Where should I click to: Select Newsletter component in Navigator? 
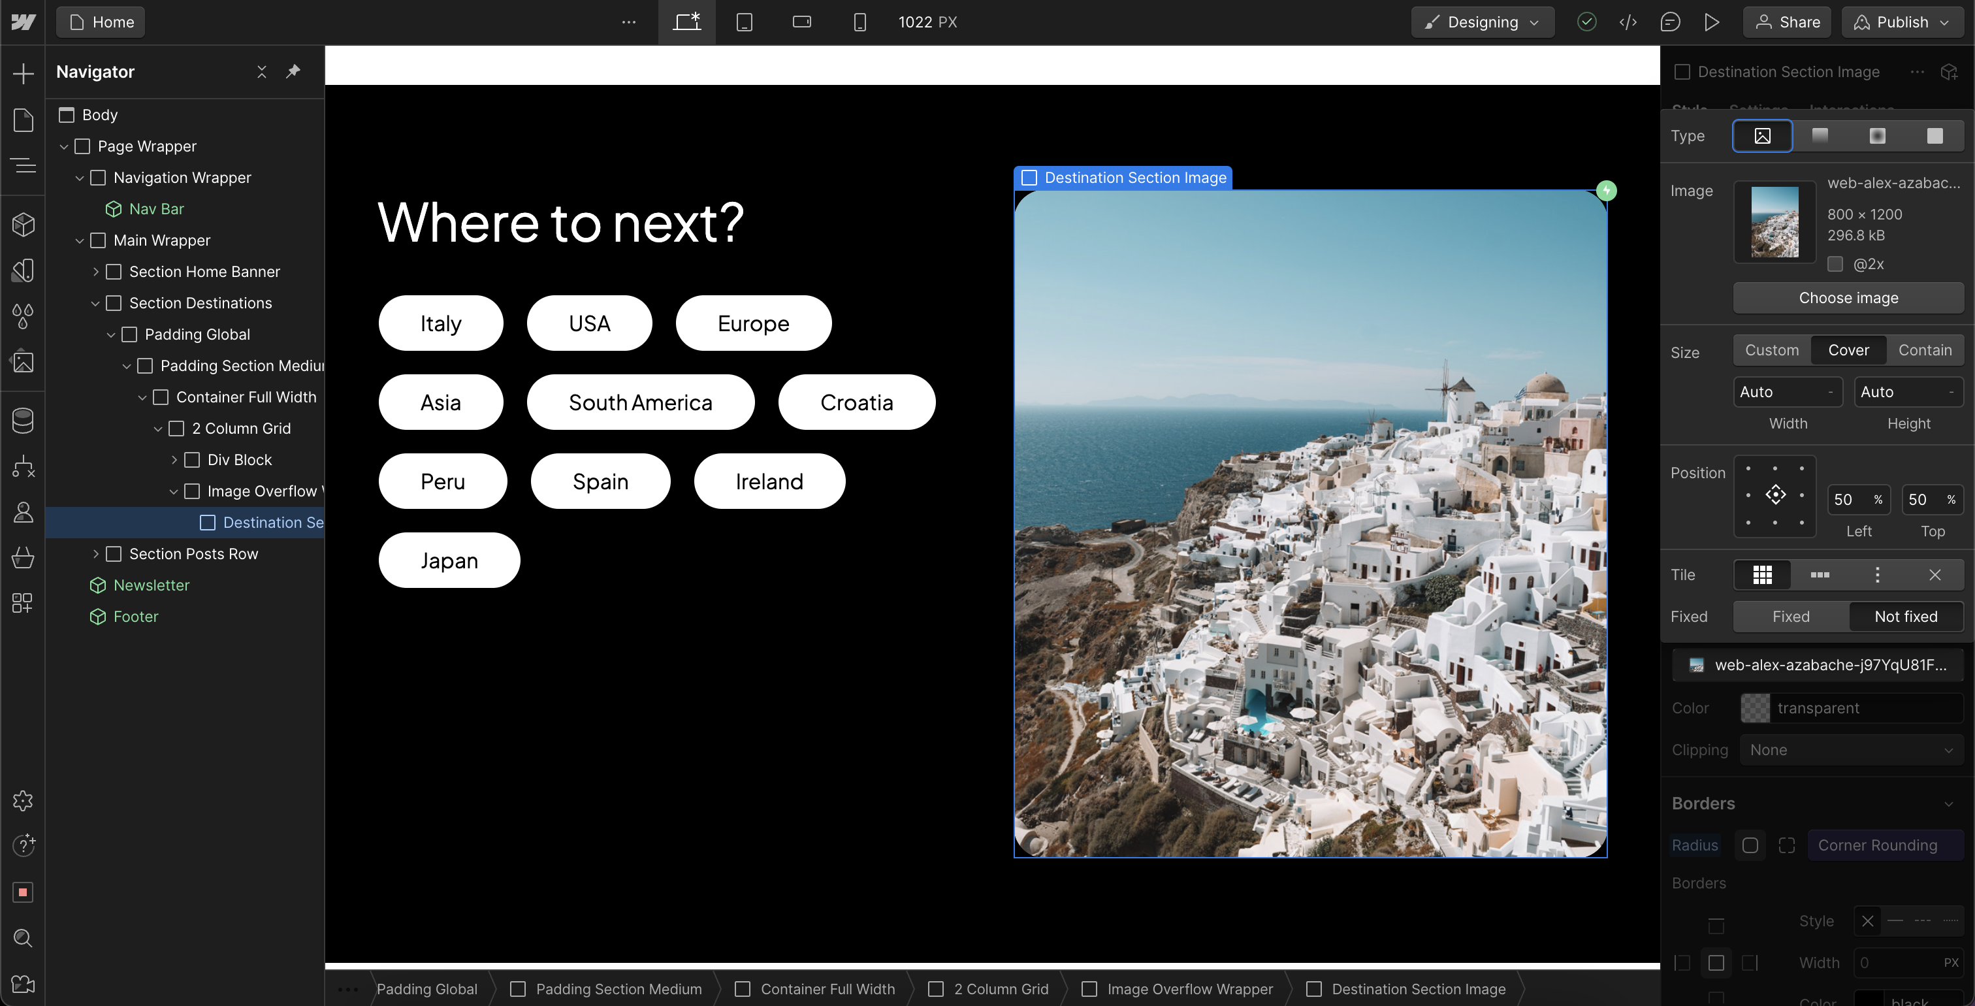tap(151, 586)
